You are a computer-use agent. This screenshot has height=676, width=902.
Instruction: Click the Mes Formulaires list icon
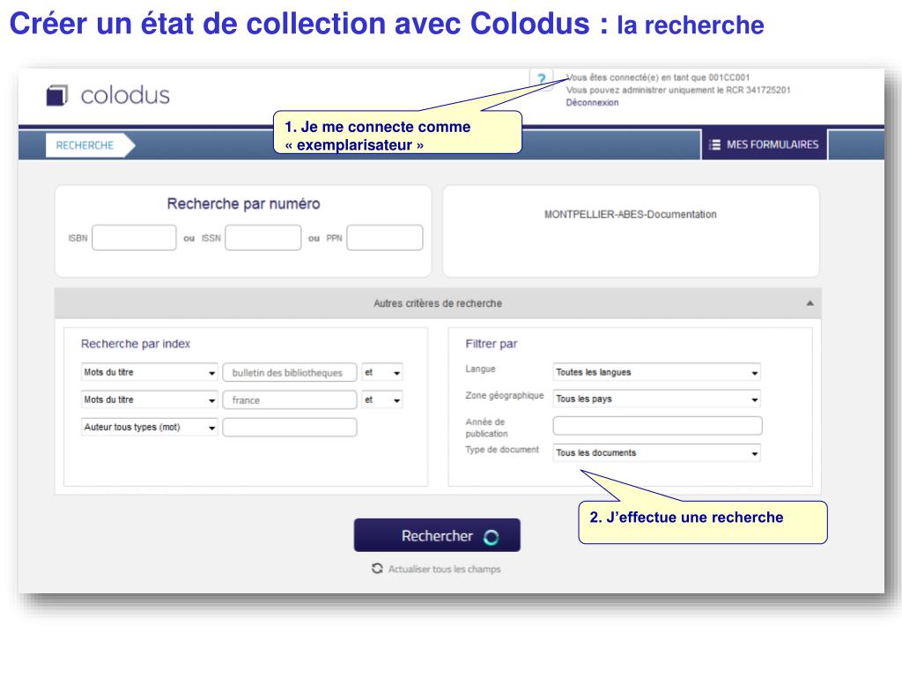[714, 145]
